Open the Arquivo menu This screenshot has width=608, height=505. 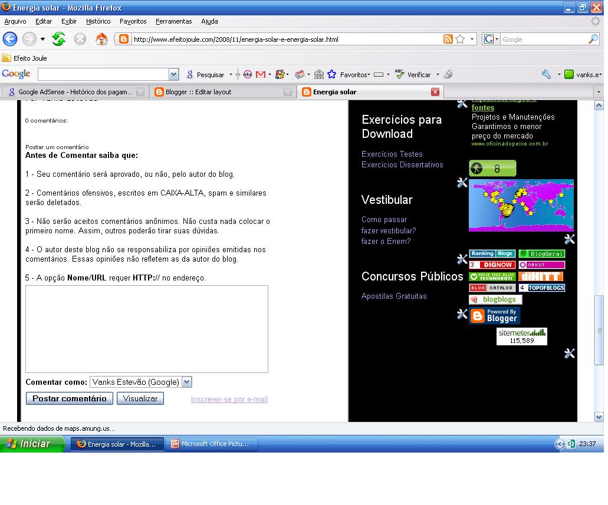click(x=15, y=21)
